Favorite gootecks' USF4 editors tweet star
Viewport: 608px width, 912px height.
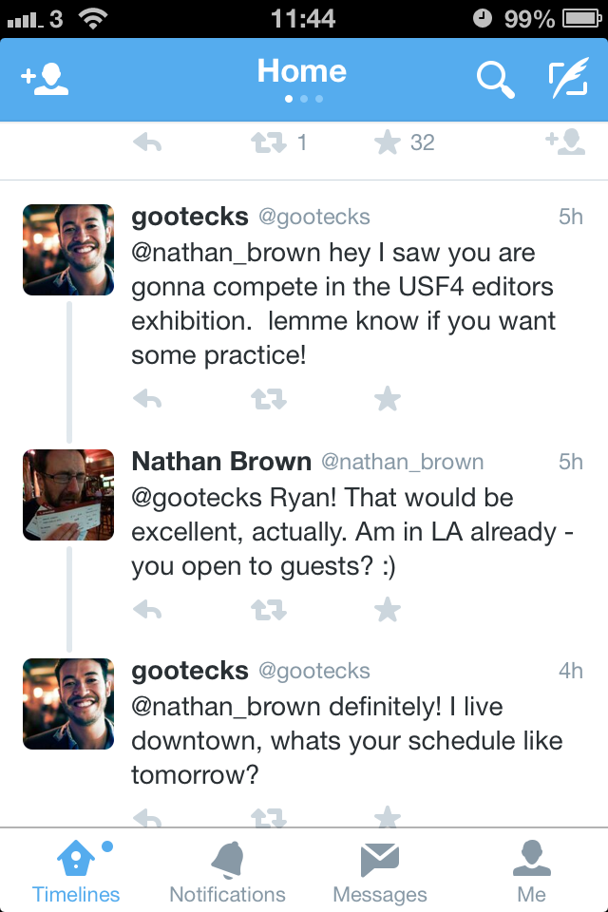click(x=388, y=399)
